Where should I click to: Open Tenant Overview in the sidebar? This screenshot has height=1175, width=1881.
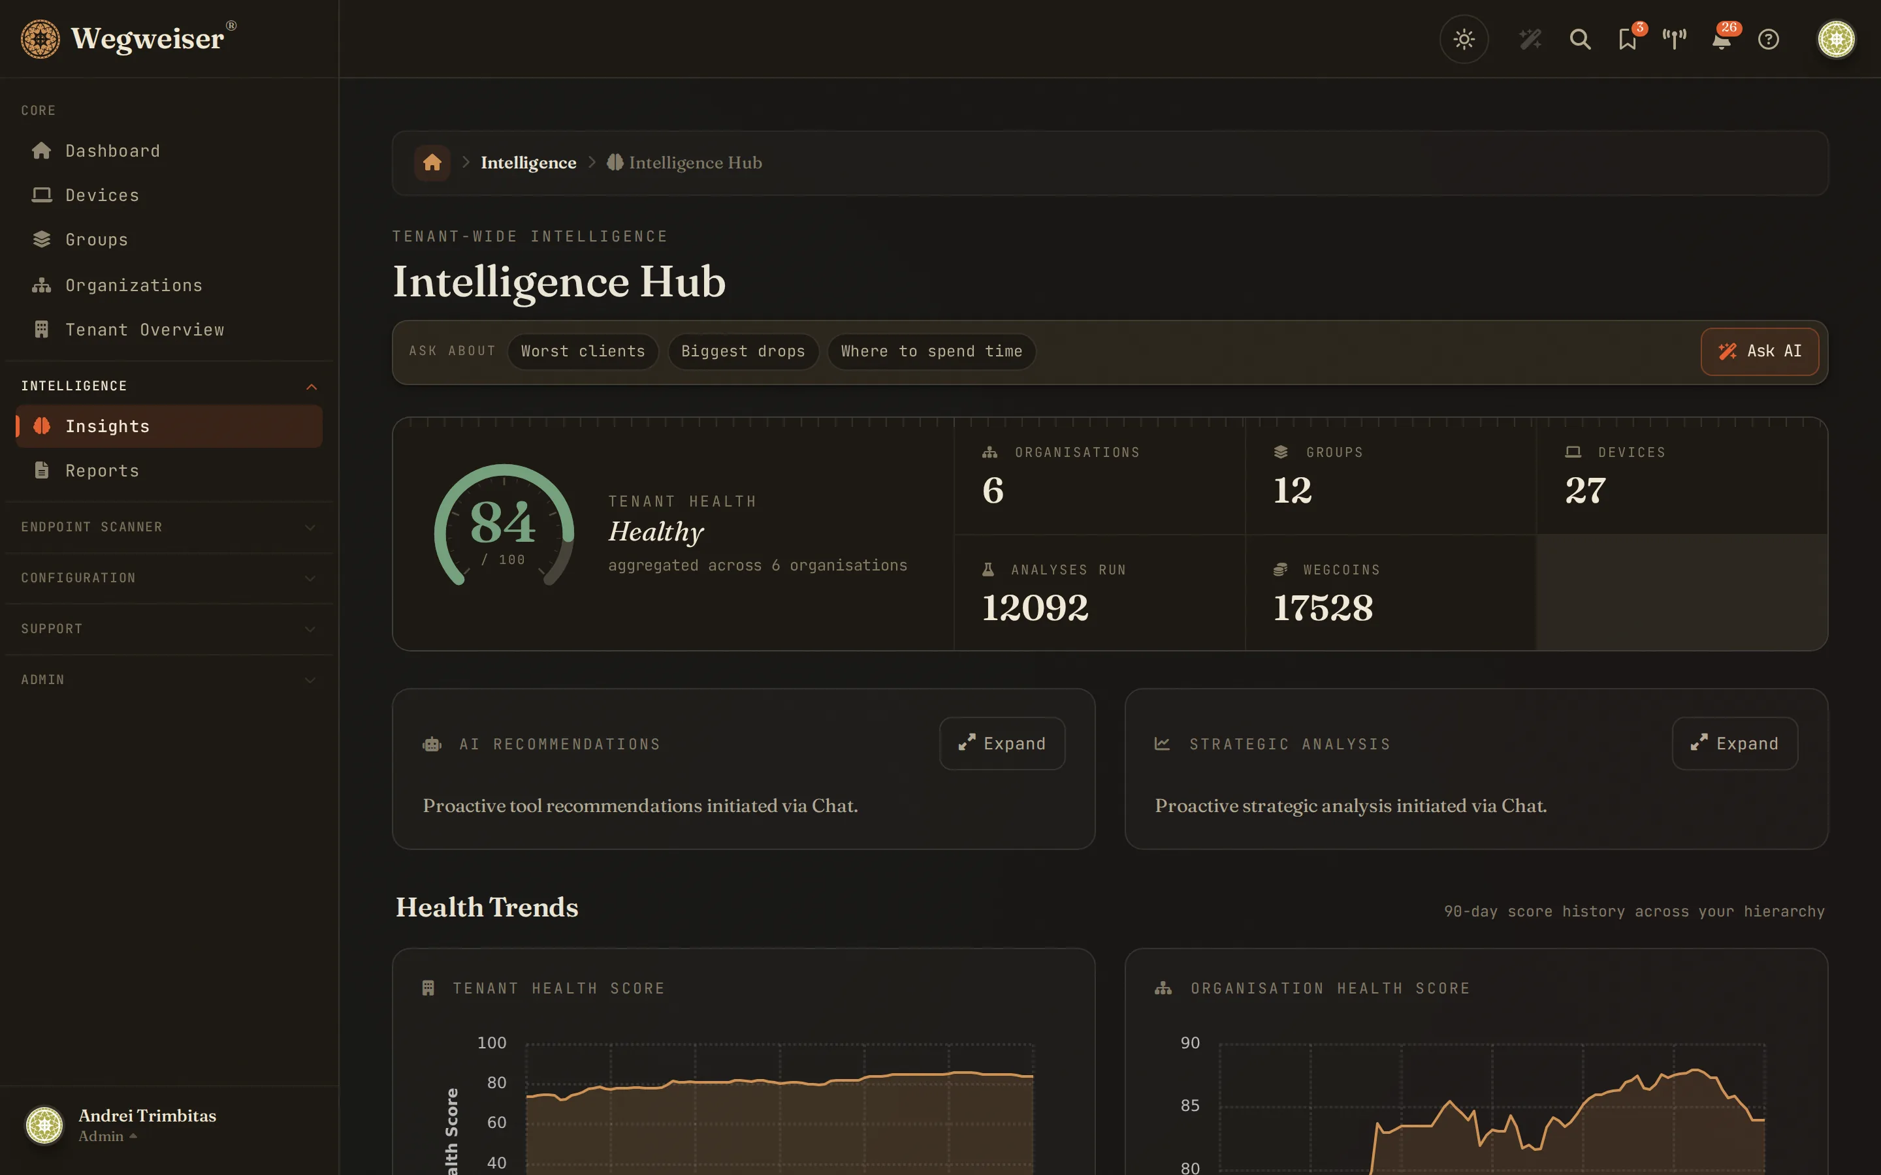click(x=169, y=330)
